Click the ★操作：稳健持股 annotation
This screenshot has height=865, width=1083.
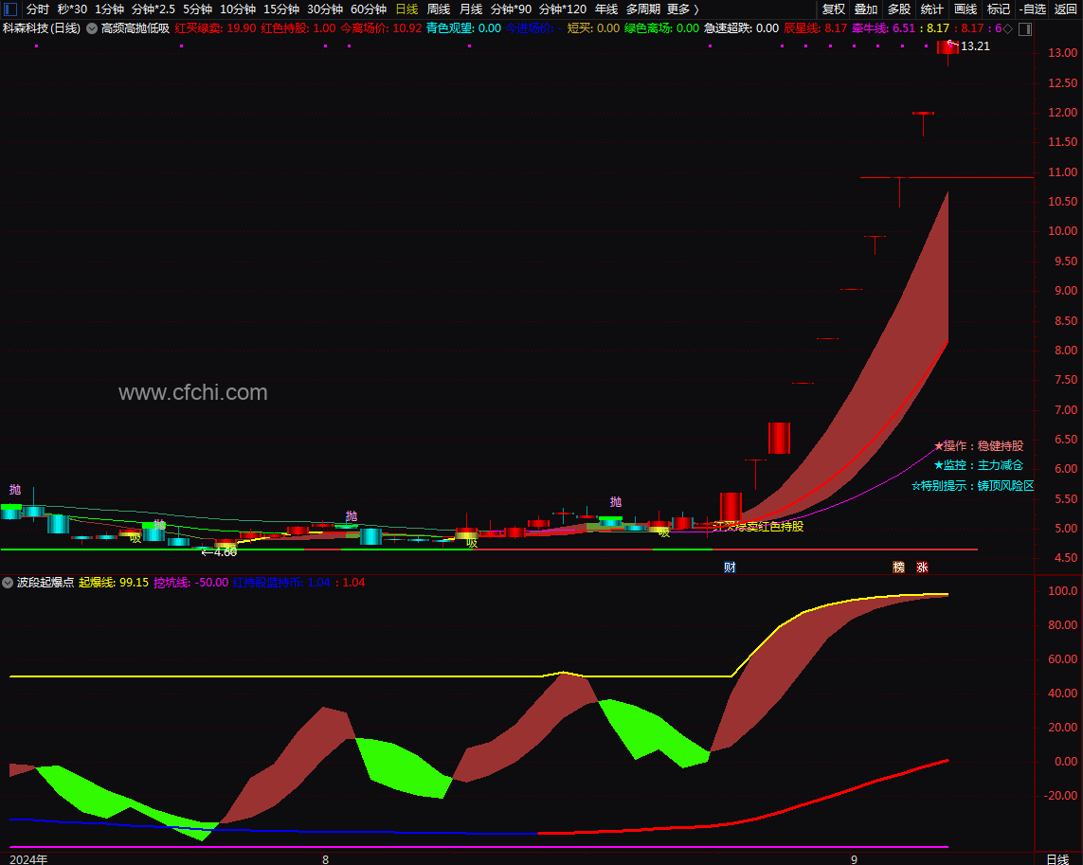pyautogui.click(x=979, y=445)
